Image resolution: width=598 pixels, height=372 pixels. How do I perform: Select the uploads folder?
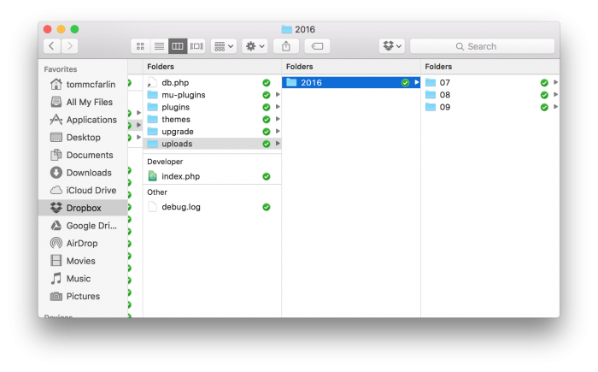click(213, 144)
